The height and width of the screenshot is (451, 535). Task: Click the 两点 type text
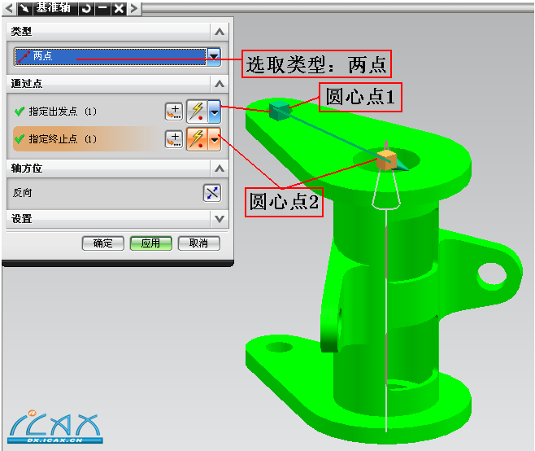(42, 55)
